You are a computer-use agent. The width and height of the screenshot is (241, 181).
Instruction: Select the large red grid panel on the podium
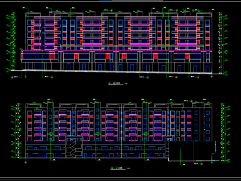(x=52, y=56)
